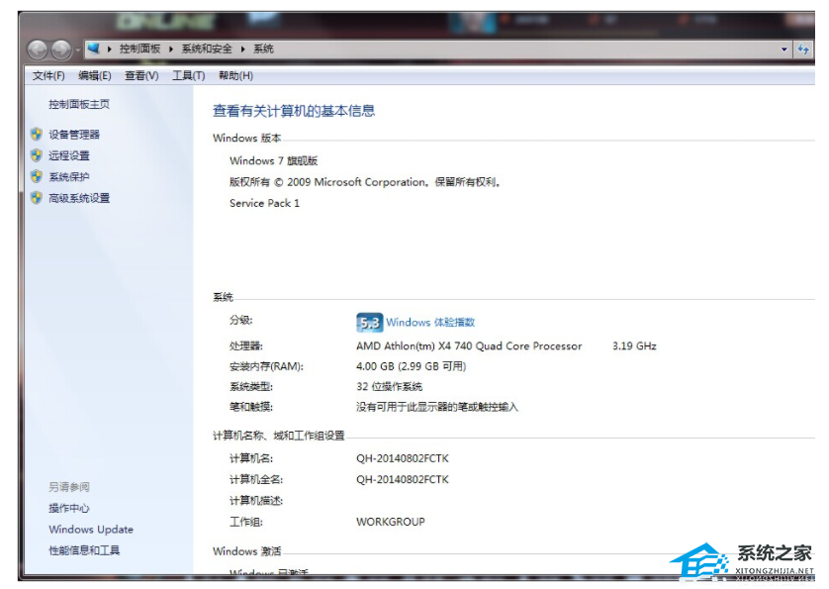Click the Back navigation arrow button
Viewport: 829px width, 589px height.
click(x=38, y=49)
